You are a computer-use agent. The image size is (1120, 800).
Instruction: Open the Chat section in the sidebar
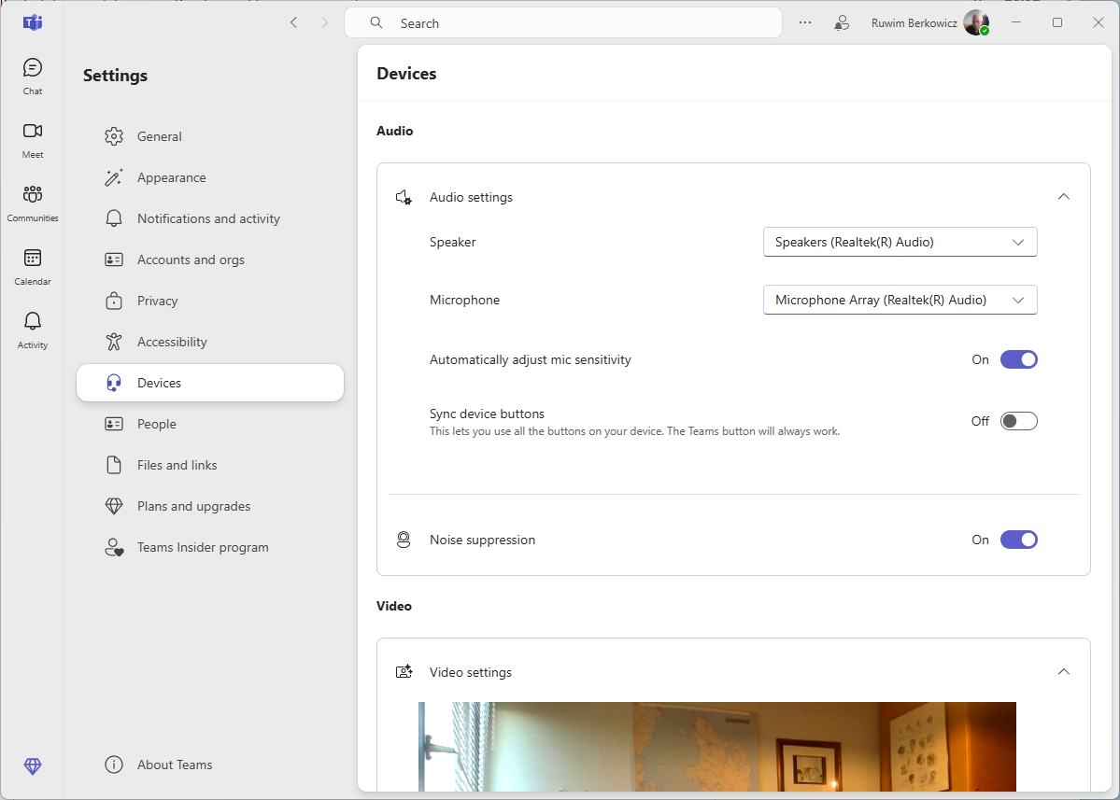click(32, 77)
